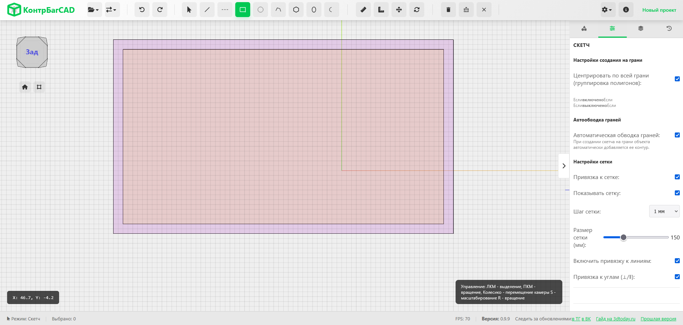
Task: Click the 'Выбрано: 0' status text
Action: pyautogui.click(x=64, y=319)
